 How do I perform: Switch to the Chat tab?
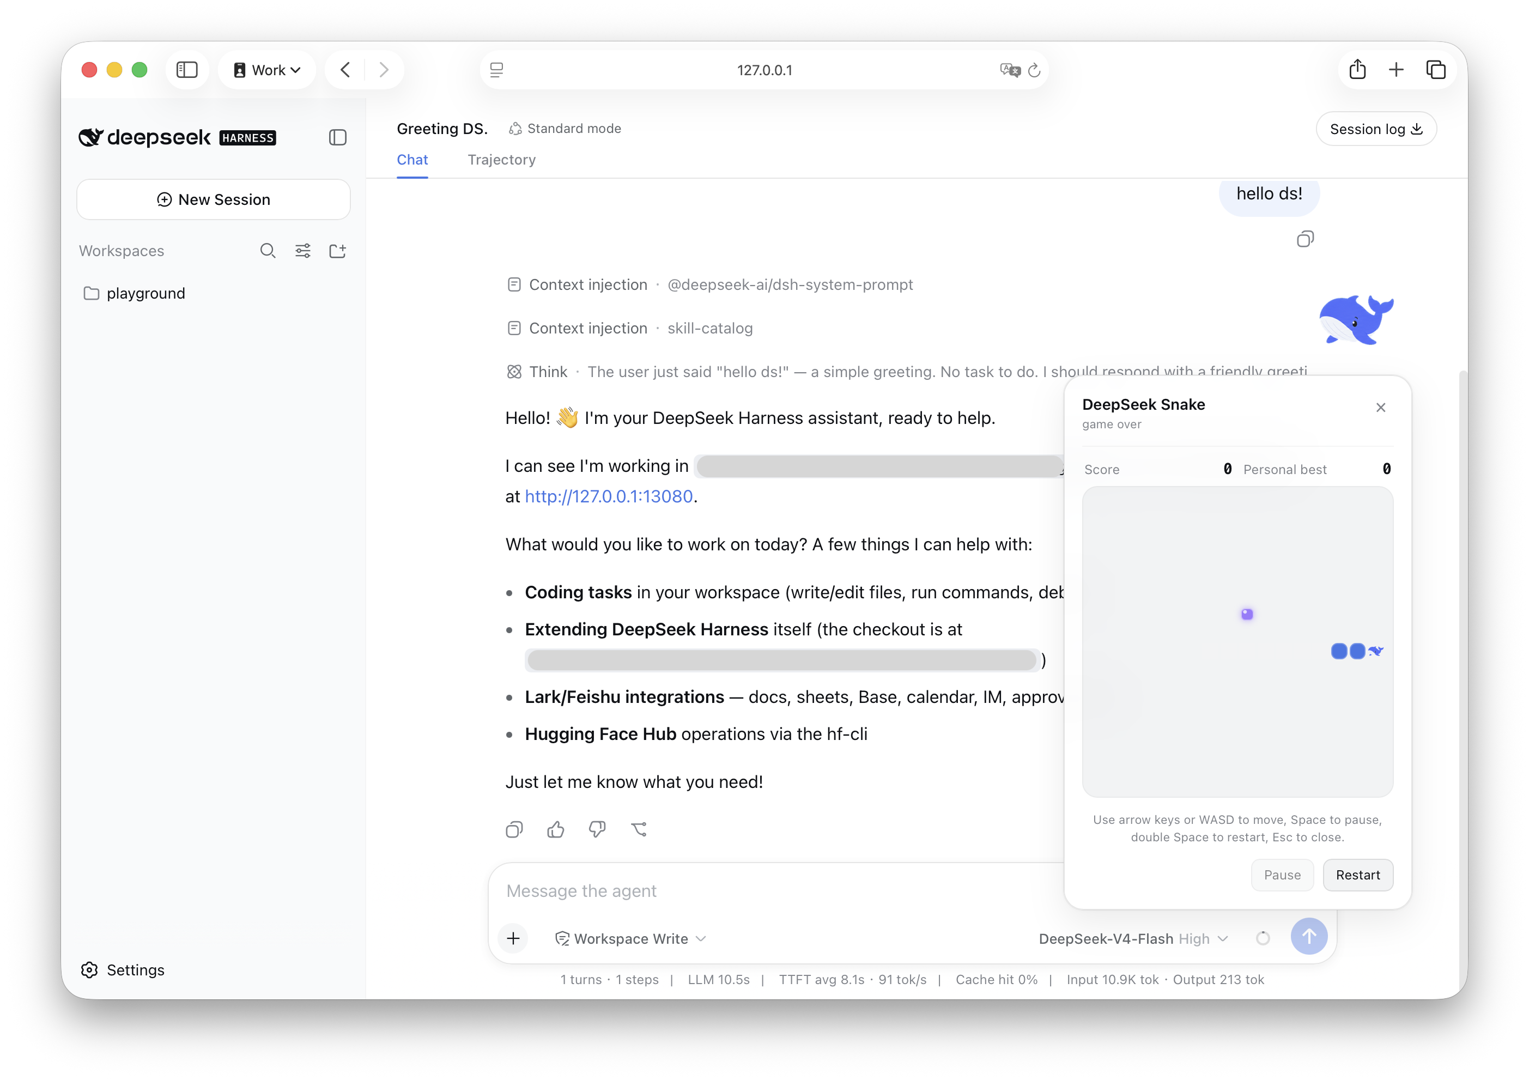coord(412,160)
